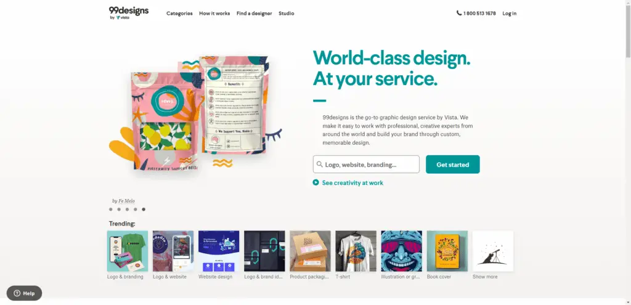Select the first carousel dot indicator
The image size is (631, 305).
pyautogui.click(x=111, y=209)
